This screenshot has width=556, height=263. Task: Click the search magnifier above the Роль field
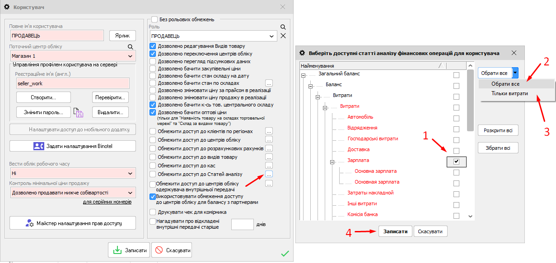tap(283, 27)
